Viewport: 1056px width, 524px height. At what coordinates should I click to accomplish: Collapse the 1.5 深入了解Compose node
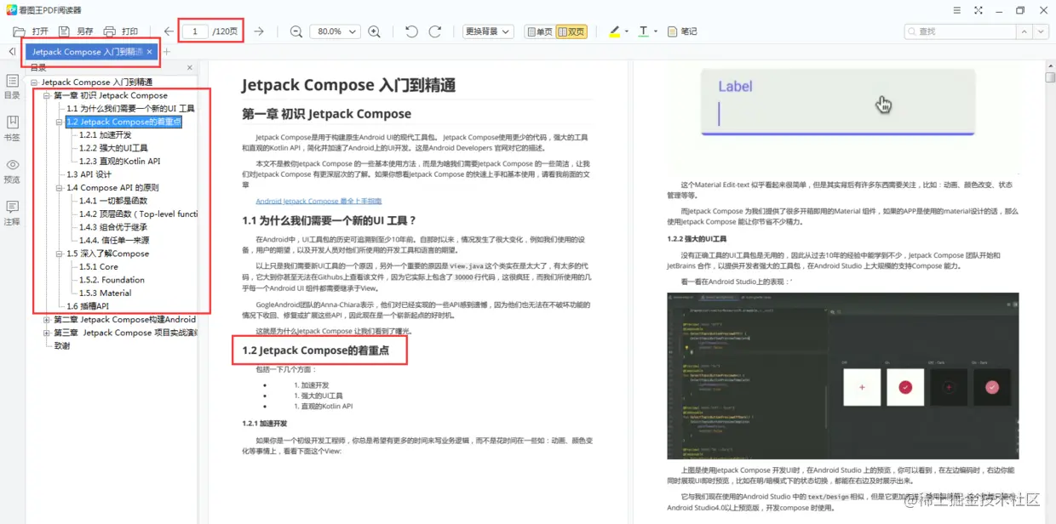pos(60,253)
